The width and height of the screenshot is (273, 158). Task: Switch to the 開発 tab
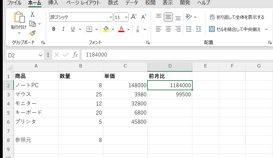click(x=185, y=3)
